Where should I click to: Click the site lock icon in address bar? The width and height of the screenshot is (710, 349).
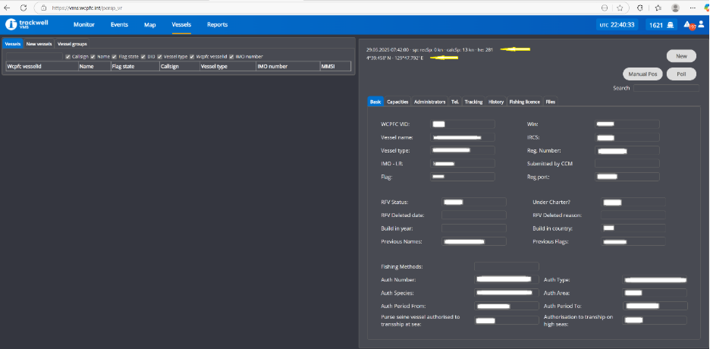pyautogui.click(x=44, y=8)
